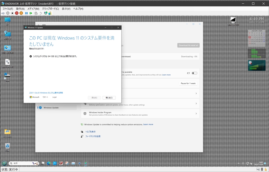Expand the Windows Insider Program row
The height and width of the screenshot is (172, 269).
(196, 113)
